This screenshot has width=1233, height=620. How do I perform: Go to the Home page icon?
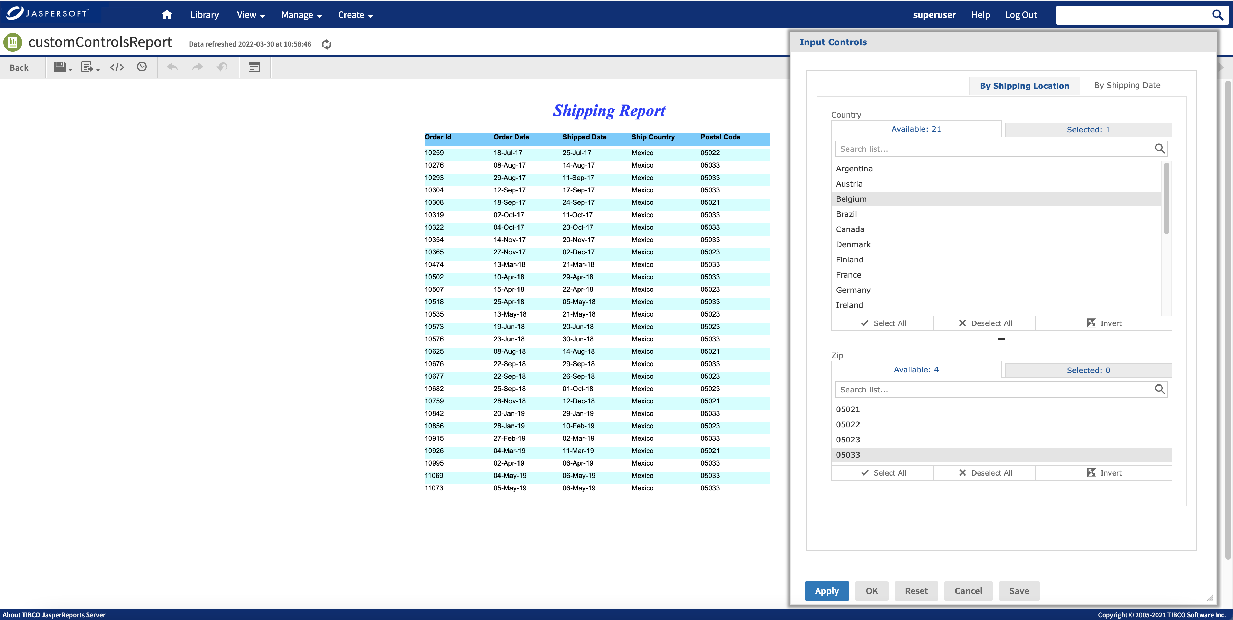click(x=167, y=15)
